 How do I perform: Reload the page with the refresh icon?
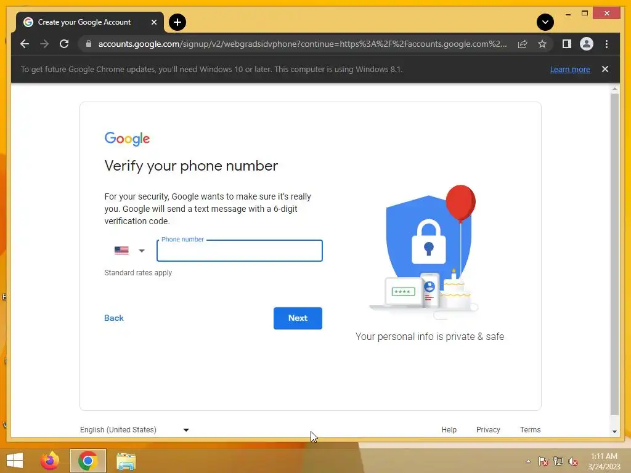[x=64, y=44]
